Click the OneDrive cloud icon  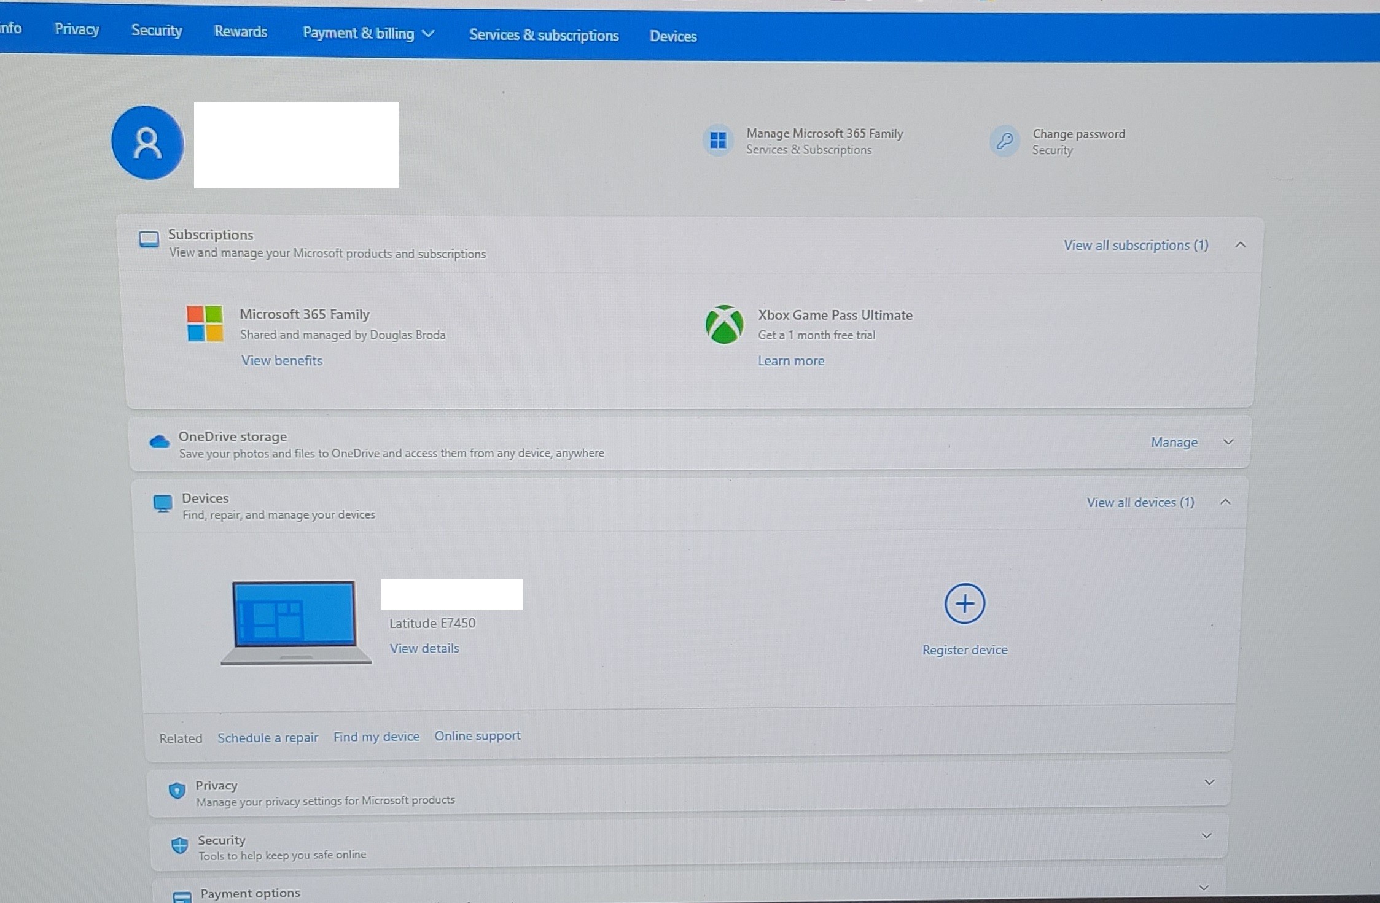(x=160, y=441)
